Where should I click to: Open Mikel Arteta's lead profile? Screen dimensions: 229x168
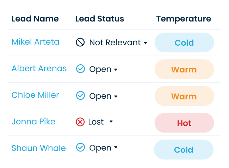pos(35,42)
